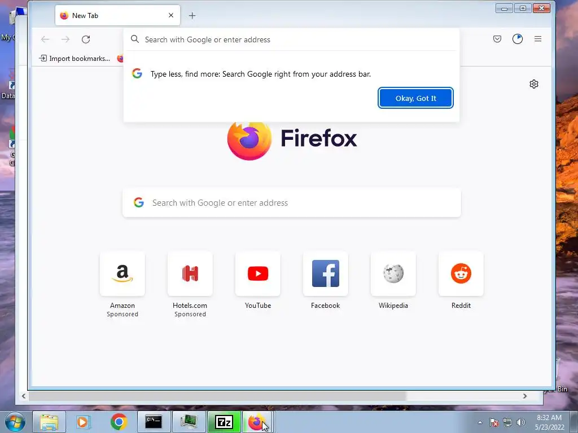Reload the current page
The image size is (578, 433).
pyautogui.click(x=86, y=39)
